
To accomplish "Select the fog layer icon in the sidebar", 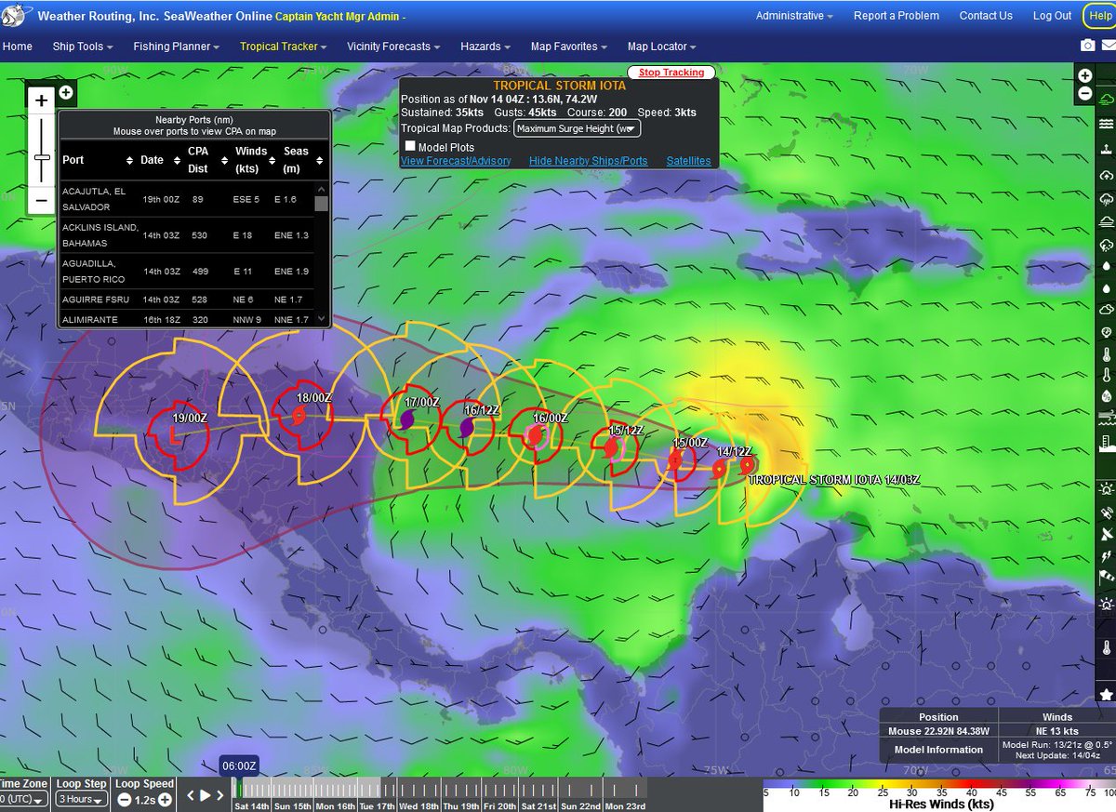I will (1104, 222).
